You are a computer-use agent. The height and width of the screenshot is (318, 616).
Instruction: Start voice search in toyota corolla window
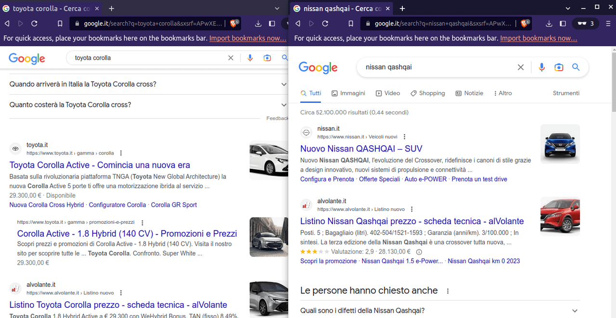click(x=250, y=58)
